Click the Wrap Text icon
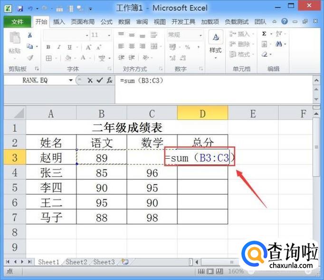 coord(154,35)
